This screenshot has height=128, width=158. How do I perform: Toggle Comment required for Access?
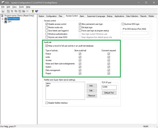(x=109, y=60)
